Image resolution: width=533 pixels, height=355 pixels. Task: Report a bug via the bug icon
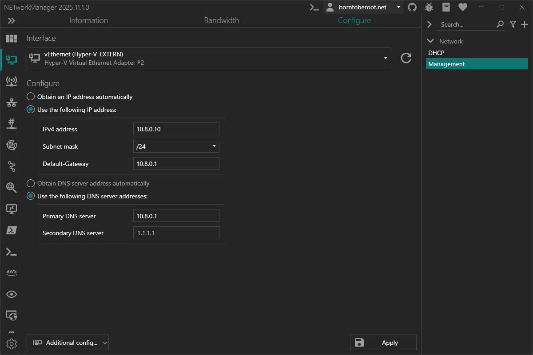429,7
